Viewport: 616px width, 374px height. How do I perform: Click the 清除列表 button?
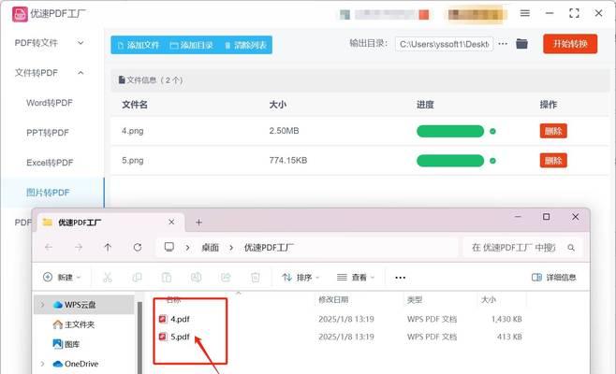[x=245, y=45]
